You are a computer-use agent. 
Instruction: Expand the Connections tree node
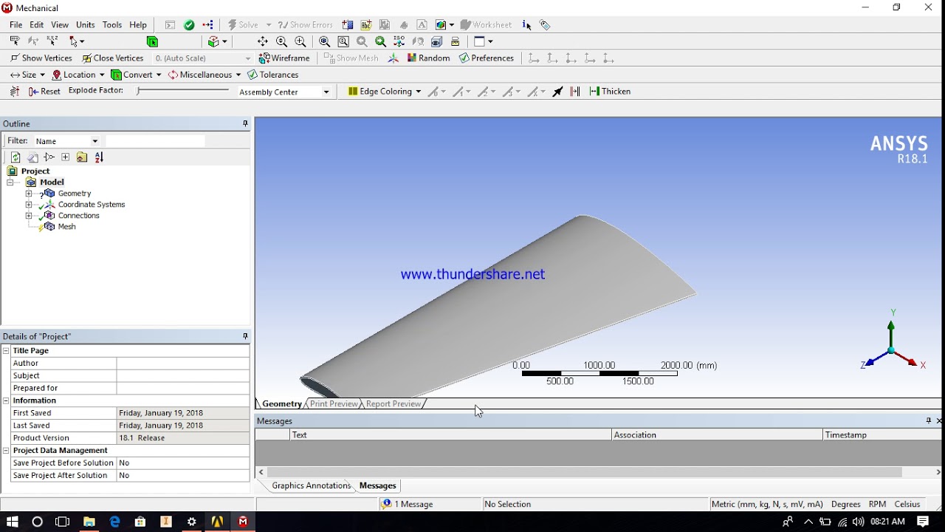[x=29, y=216]
